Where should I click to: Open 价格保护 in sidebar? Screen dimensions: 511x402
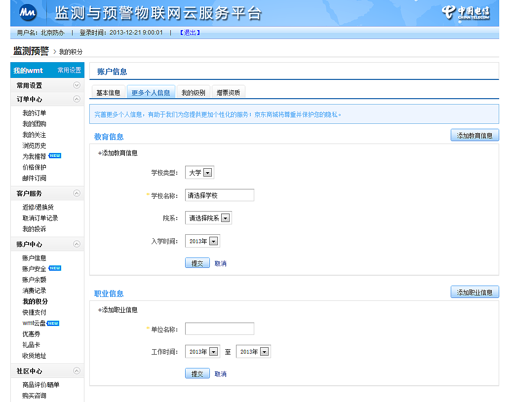[x=34, y=167]
